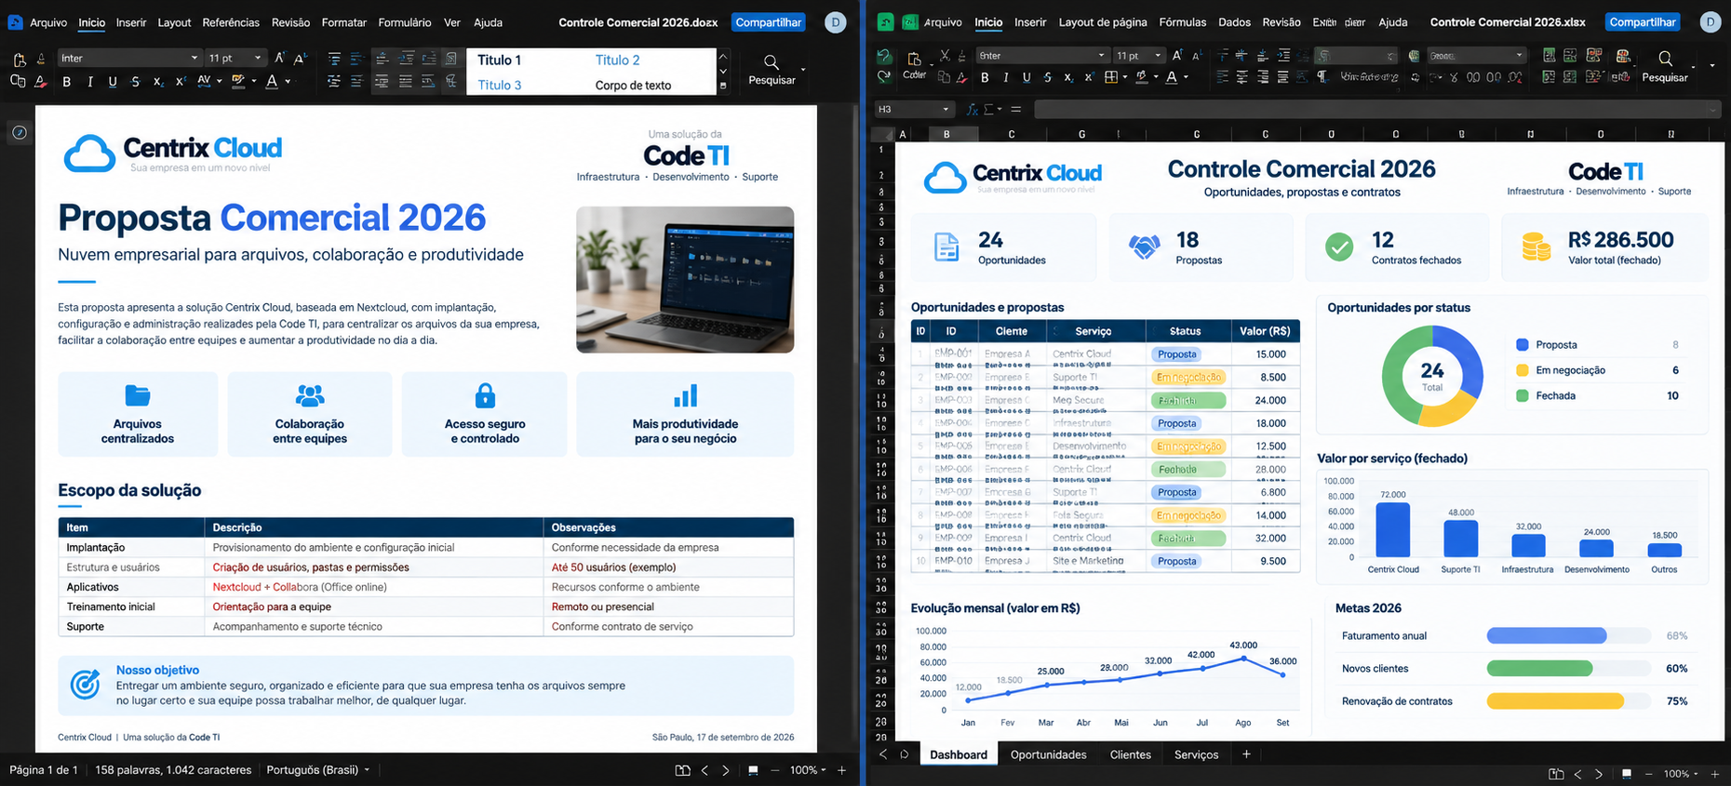Click the Redo arrow in the spreadsheet toolbar

(x=883, y=75)
